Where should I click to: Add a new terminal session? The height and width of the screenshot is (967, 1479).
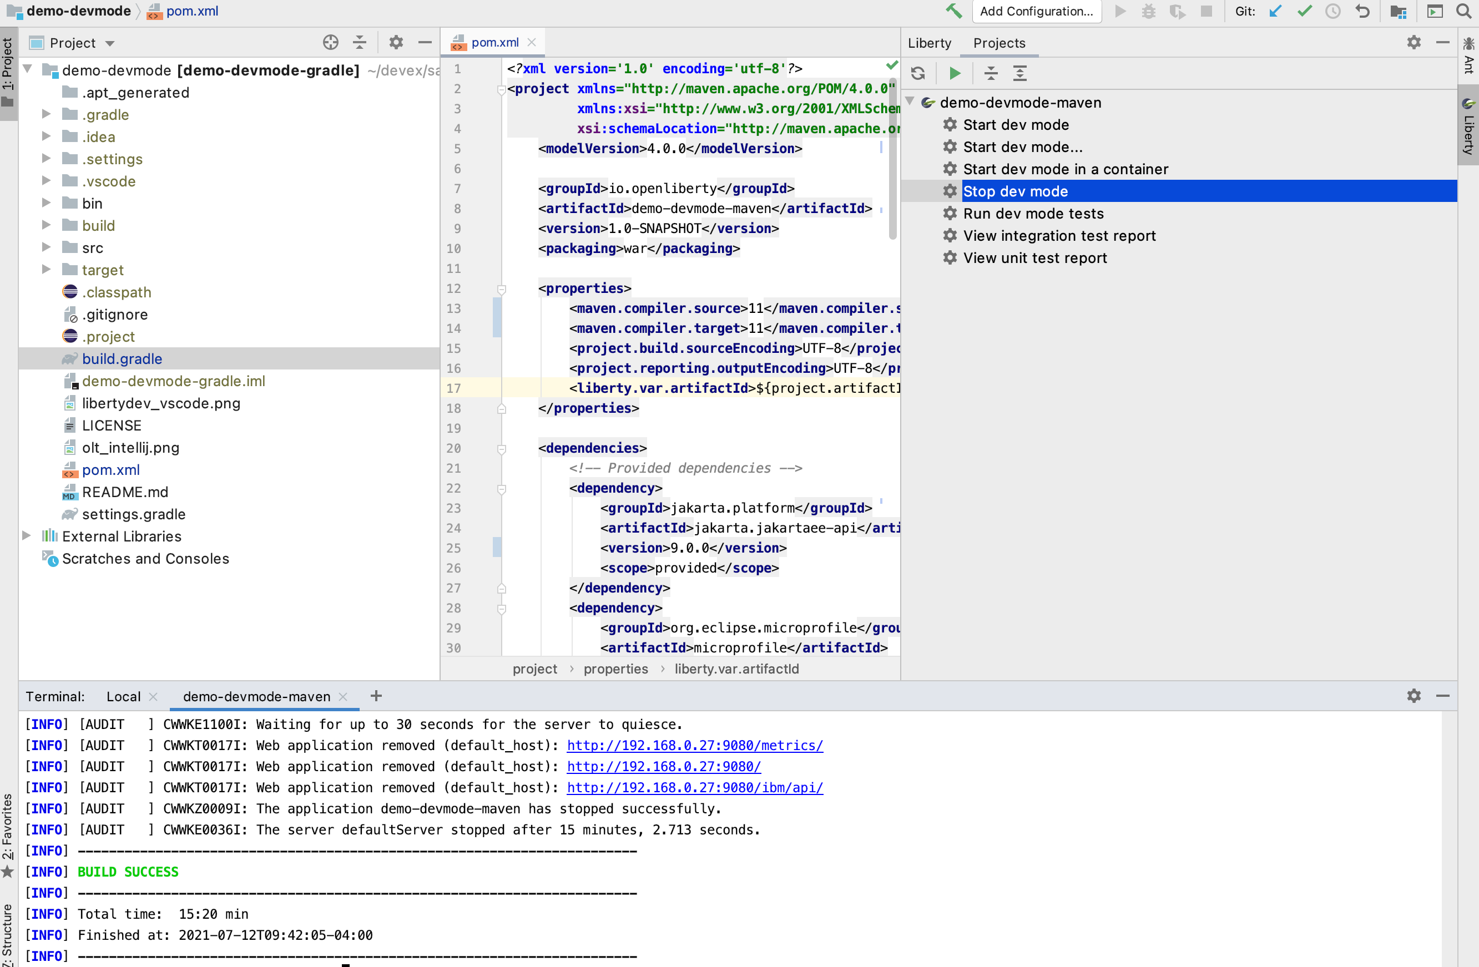376,696
